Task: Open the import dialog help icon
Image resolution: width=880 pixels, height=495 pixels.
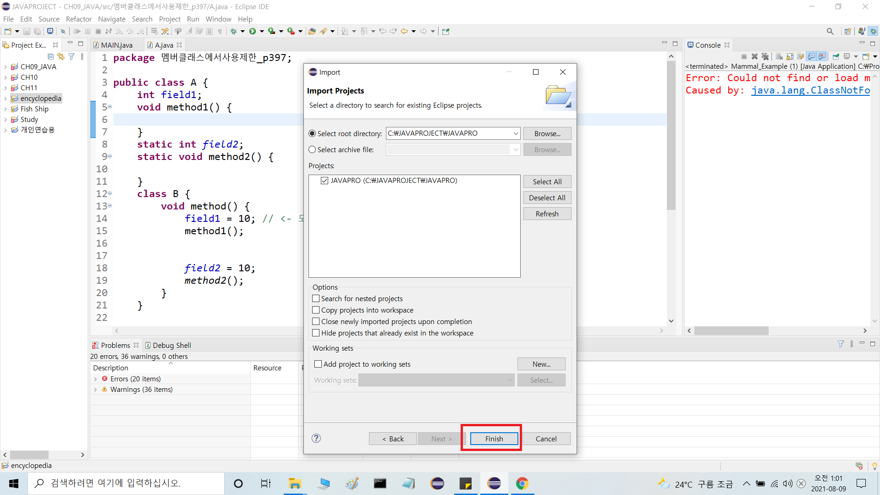Action: click(316, 438)
